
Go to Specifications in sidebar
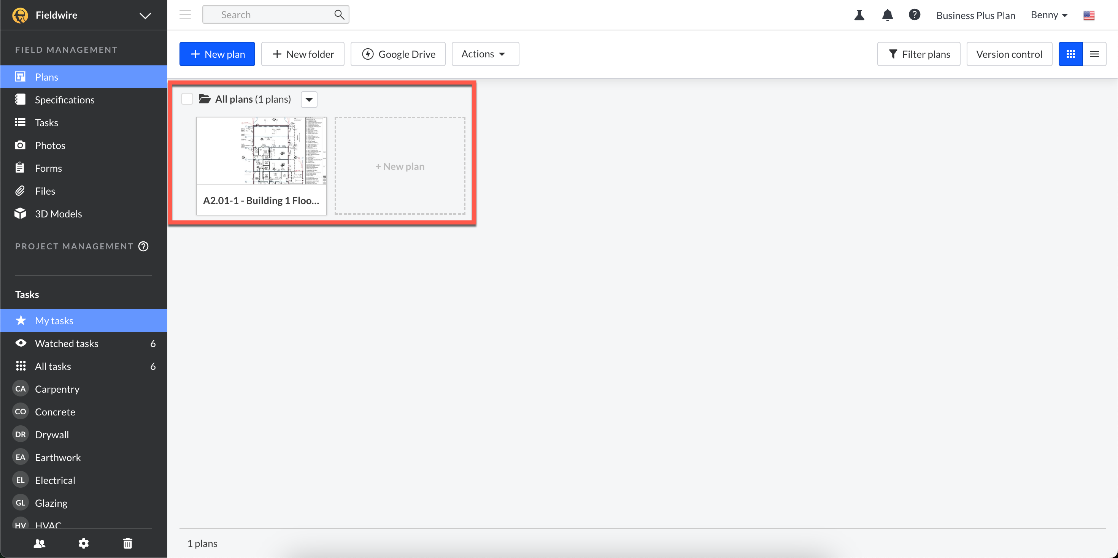65,100
